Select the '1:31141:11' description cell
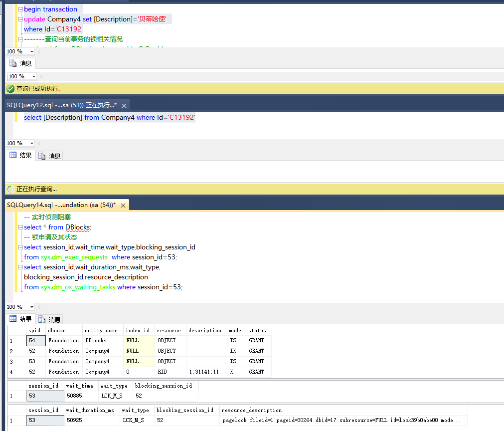The width and height of the screenshot is (504, 431). [207, 372]
